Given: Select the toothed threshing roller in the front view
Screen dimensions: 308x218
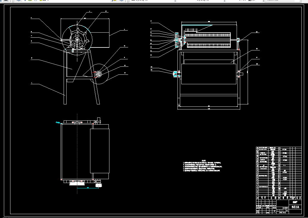Looking at the screenshot, I should coord(208,40).
